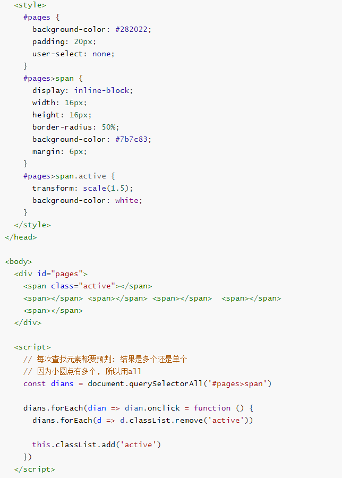This screenshot has width=342, height=478.
Task: Click the background-color: white declaration
Action: [x=87, y=200]
